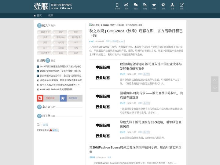
Task: Select hot tag 运动
Action: [x=75, y=53]
